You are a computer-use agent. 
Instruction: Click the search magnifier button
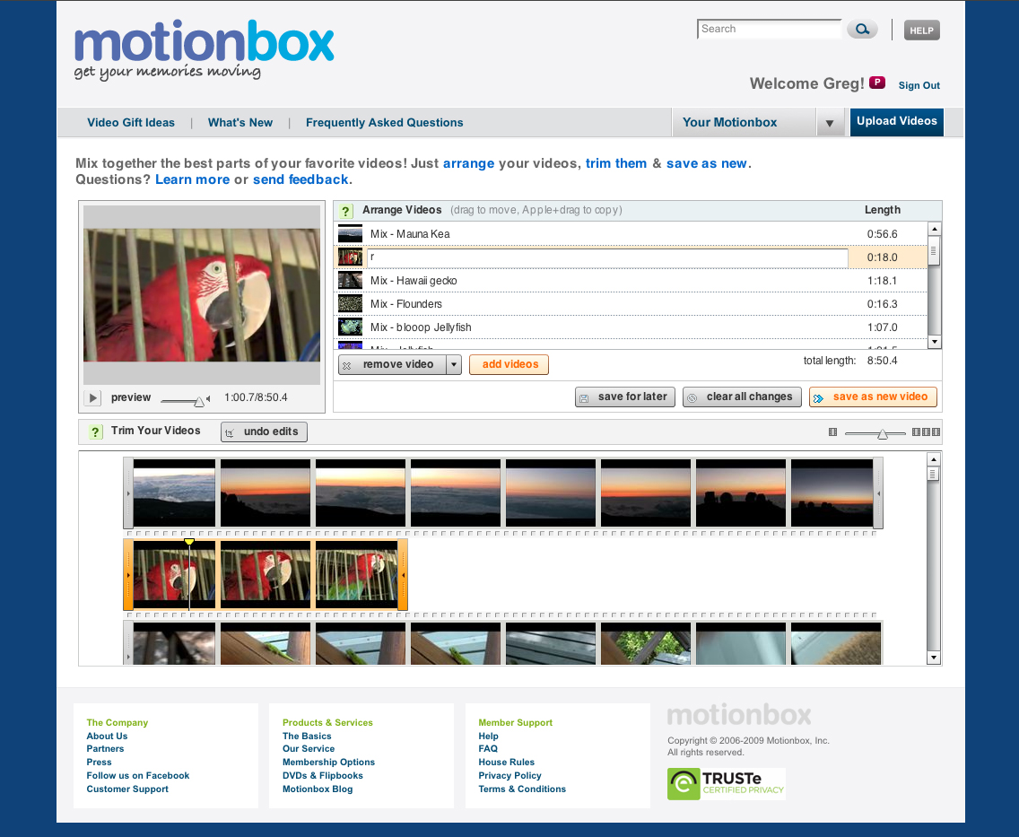point(862,30)
